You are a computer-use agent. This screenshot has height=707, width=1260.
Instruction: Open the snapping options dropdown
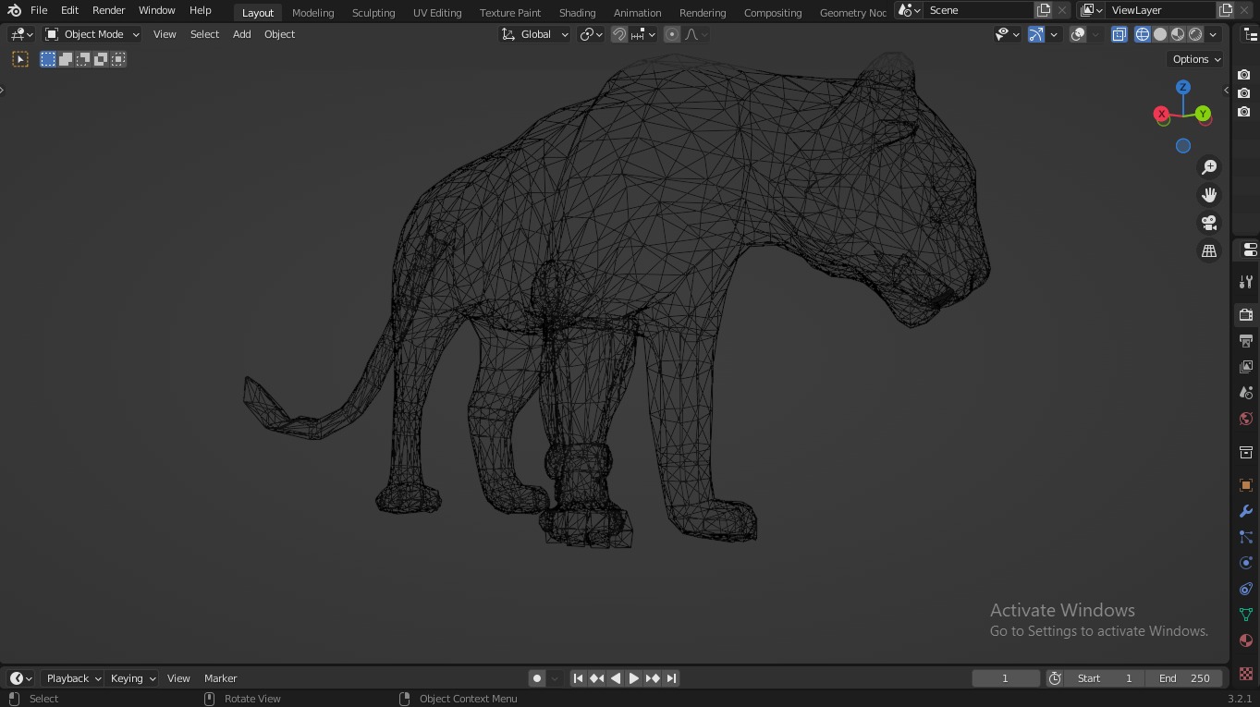643,34
